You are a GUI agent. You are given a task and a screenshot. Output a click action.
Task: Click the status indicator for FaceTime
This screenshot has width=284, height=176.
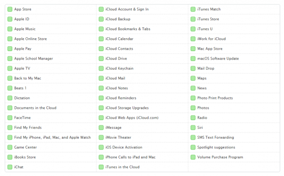10,118
